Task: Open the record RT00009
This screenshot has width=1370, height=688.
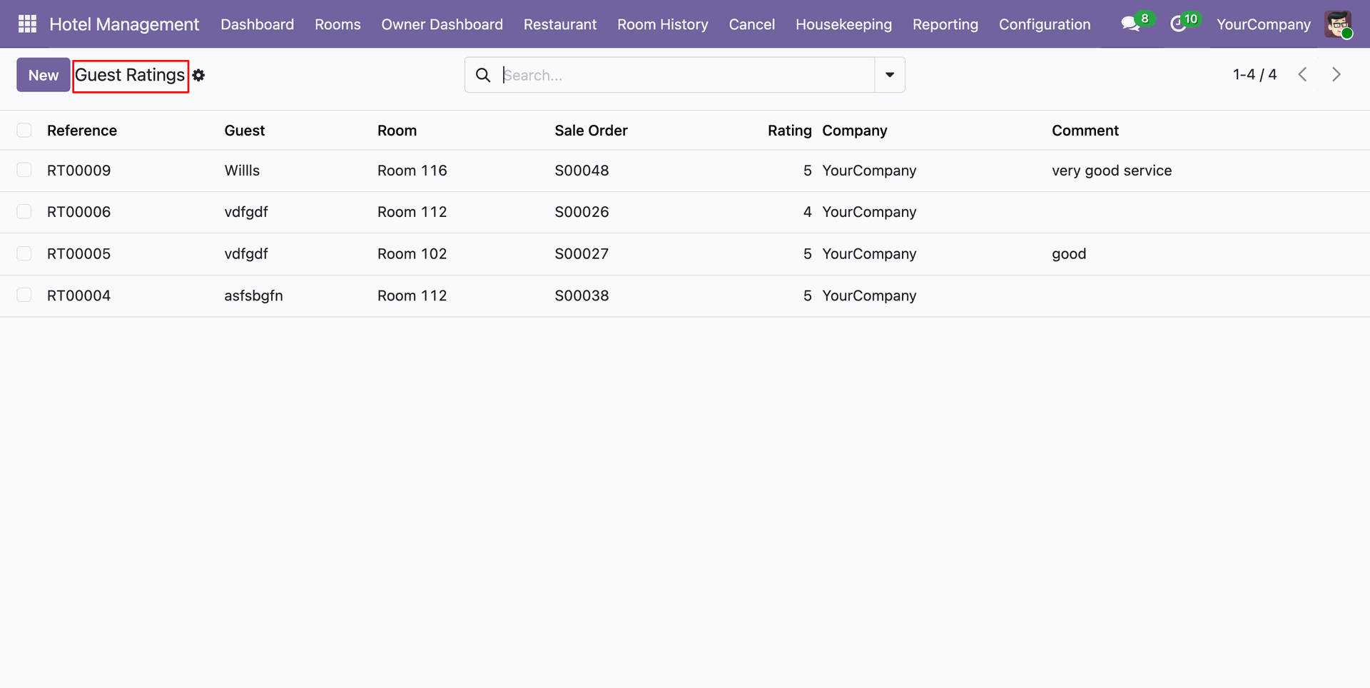Action: tap(78, 171)
